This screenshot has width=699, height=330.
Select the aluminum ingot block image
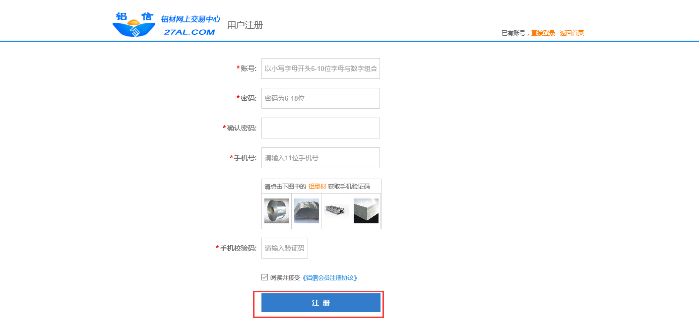pos(306,211)
